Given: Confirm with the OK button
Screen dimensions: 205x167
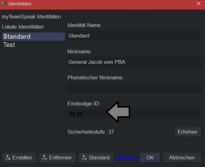Looking at the screenshot, I should point(150,157).
